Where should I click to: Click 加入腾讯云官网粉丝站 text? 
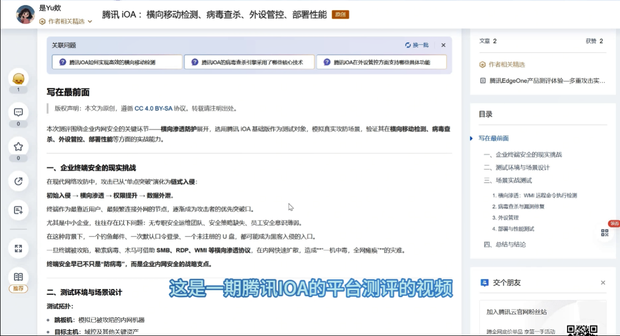(x=517, y=312)
